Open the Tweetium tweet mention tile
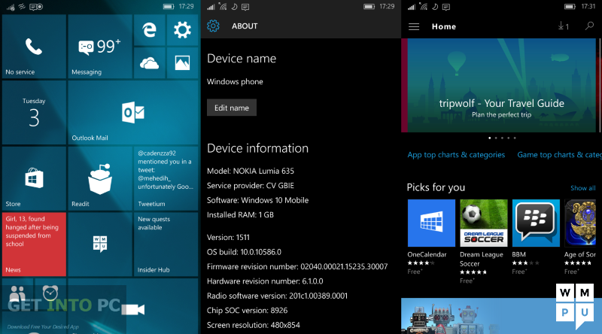 tap(166, 178)
